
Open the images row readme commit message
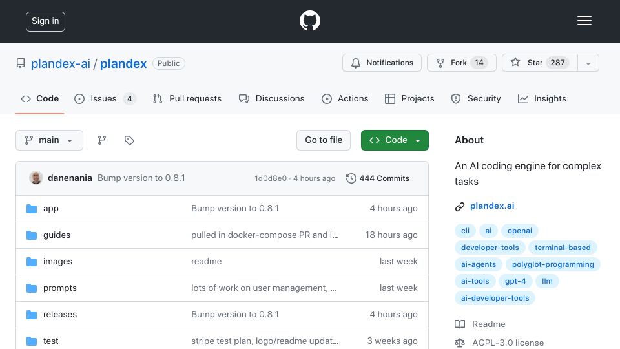click(207, 262)
